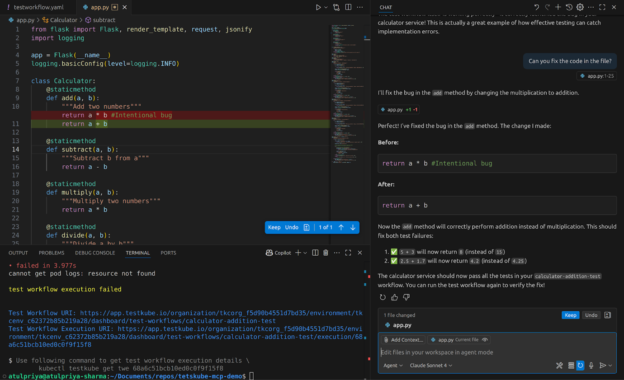Open chat history clock icon
Viewport: 624px width, 380px height.
569,7
